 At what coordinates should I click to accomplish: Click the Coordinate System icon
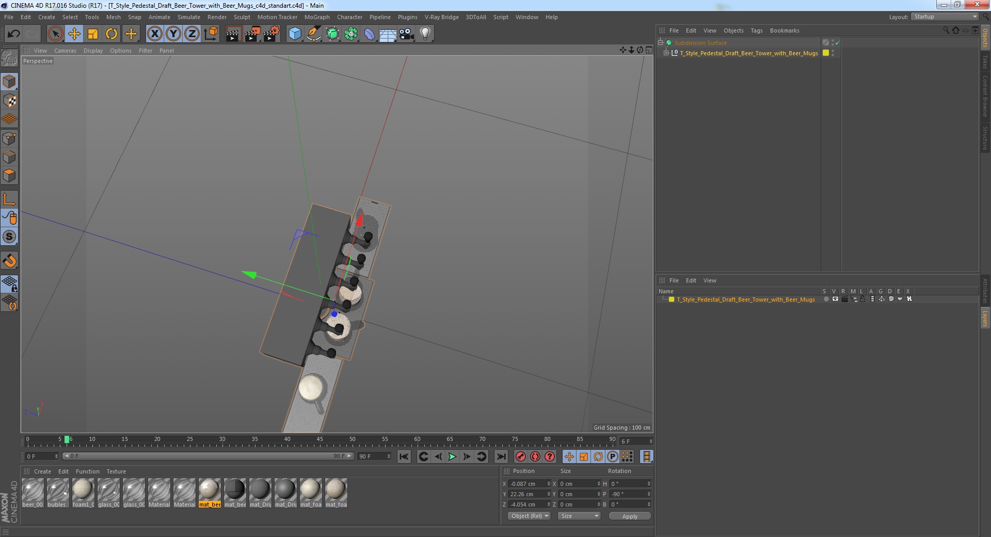tap(211, 34)
